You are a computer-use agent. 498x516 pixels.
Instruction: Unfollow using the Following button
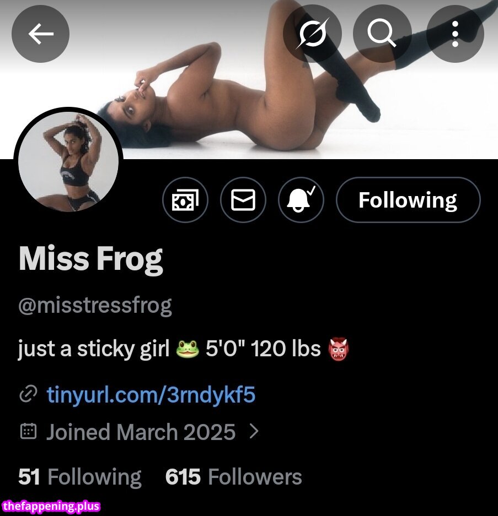tap(408, 200)
